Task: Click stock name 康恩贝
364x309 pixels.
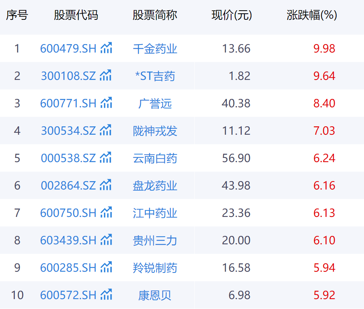Action: coord(155,295)
